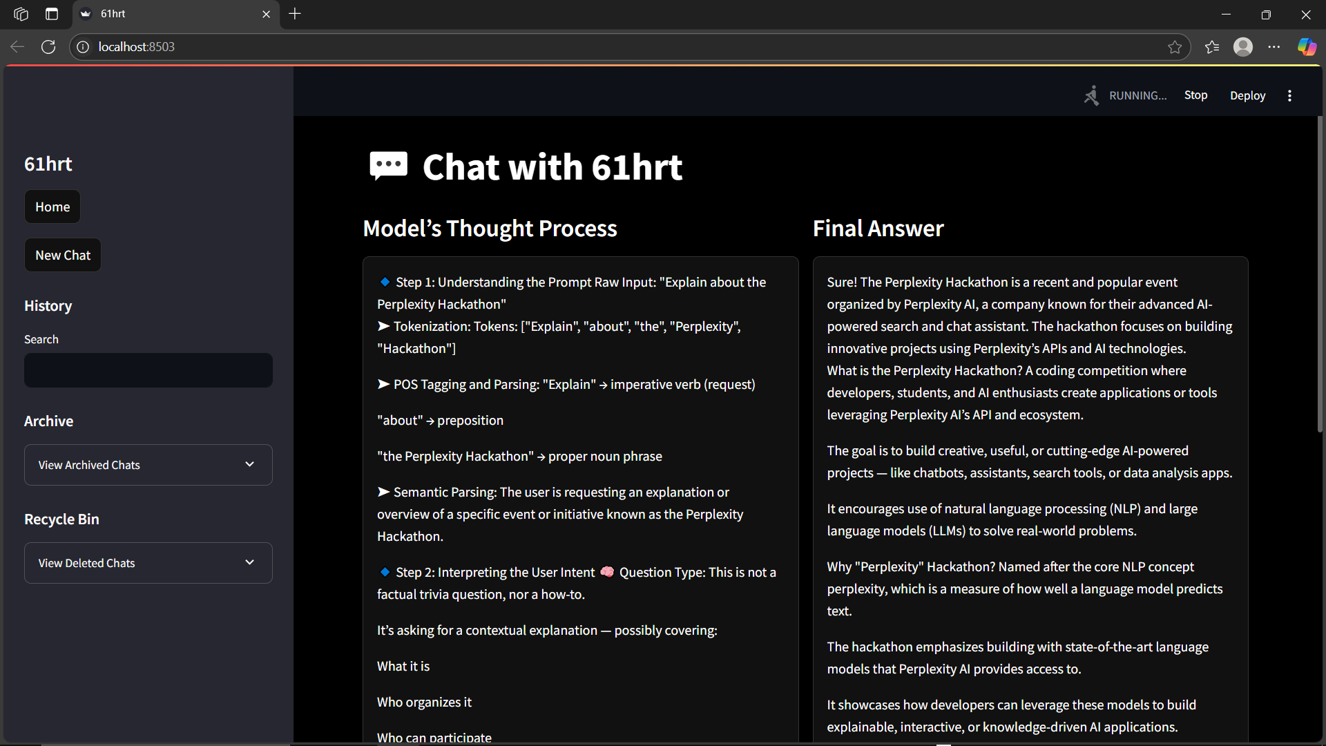Expand the View Deleted Chats dropdown
This screenshot has height=746, width=1326.
click(x=148, y=563)
